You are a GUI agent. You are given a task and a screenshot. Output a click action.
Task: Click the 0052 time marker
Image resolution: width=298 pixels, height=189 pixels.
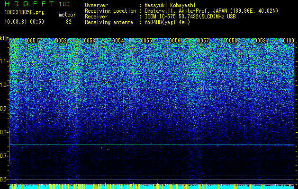pos(61,41)
